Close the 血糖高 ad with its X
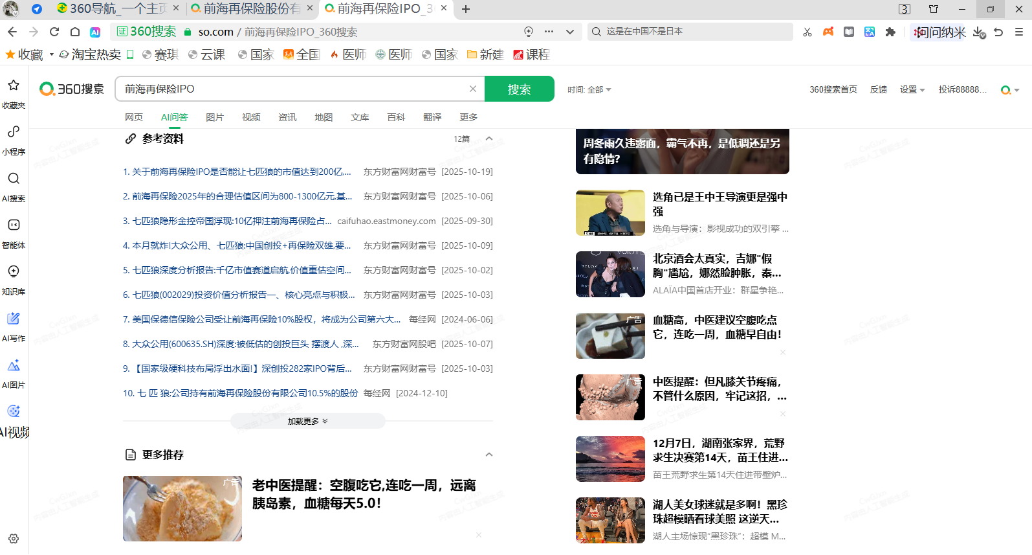Viewport: 1032px width, 555px height. pos(783,352)
